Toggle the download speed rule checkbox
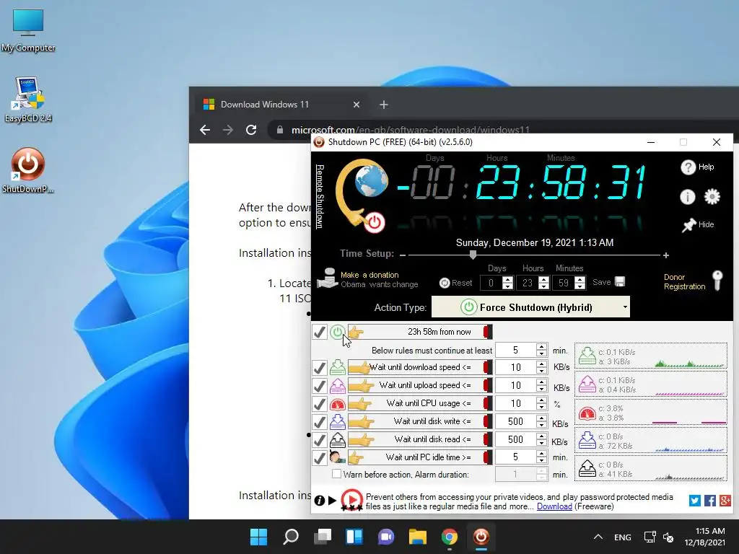The image size is (739, 554). 320,367
